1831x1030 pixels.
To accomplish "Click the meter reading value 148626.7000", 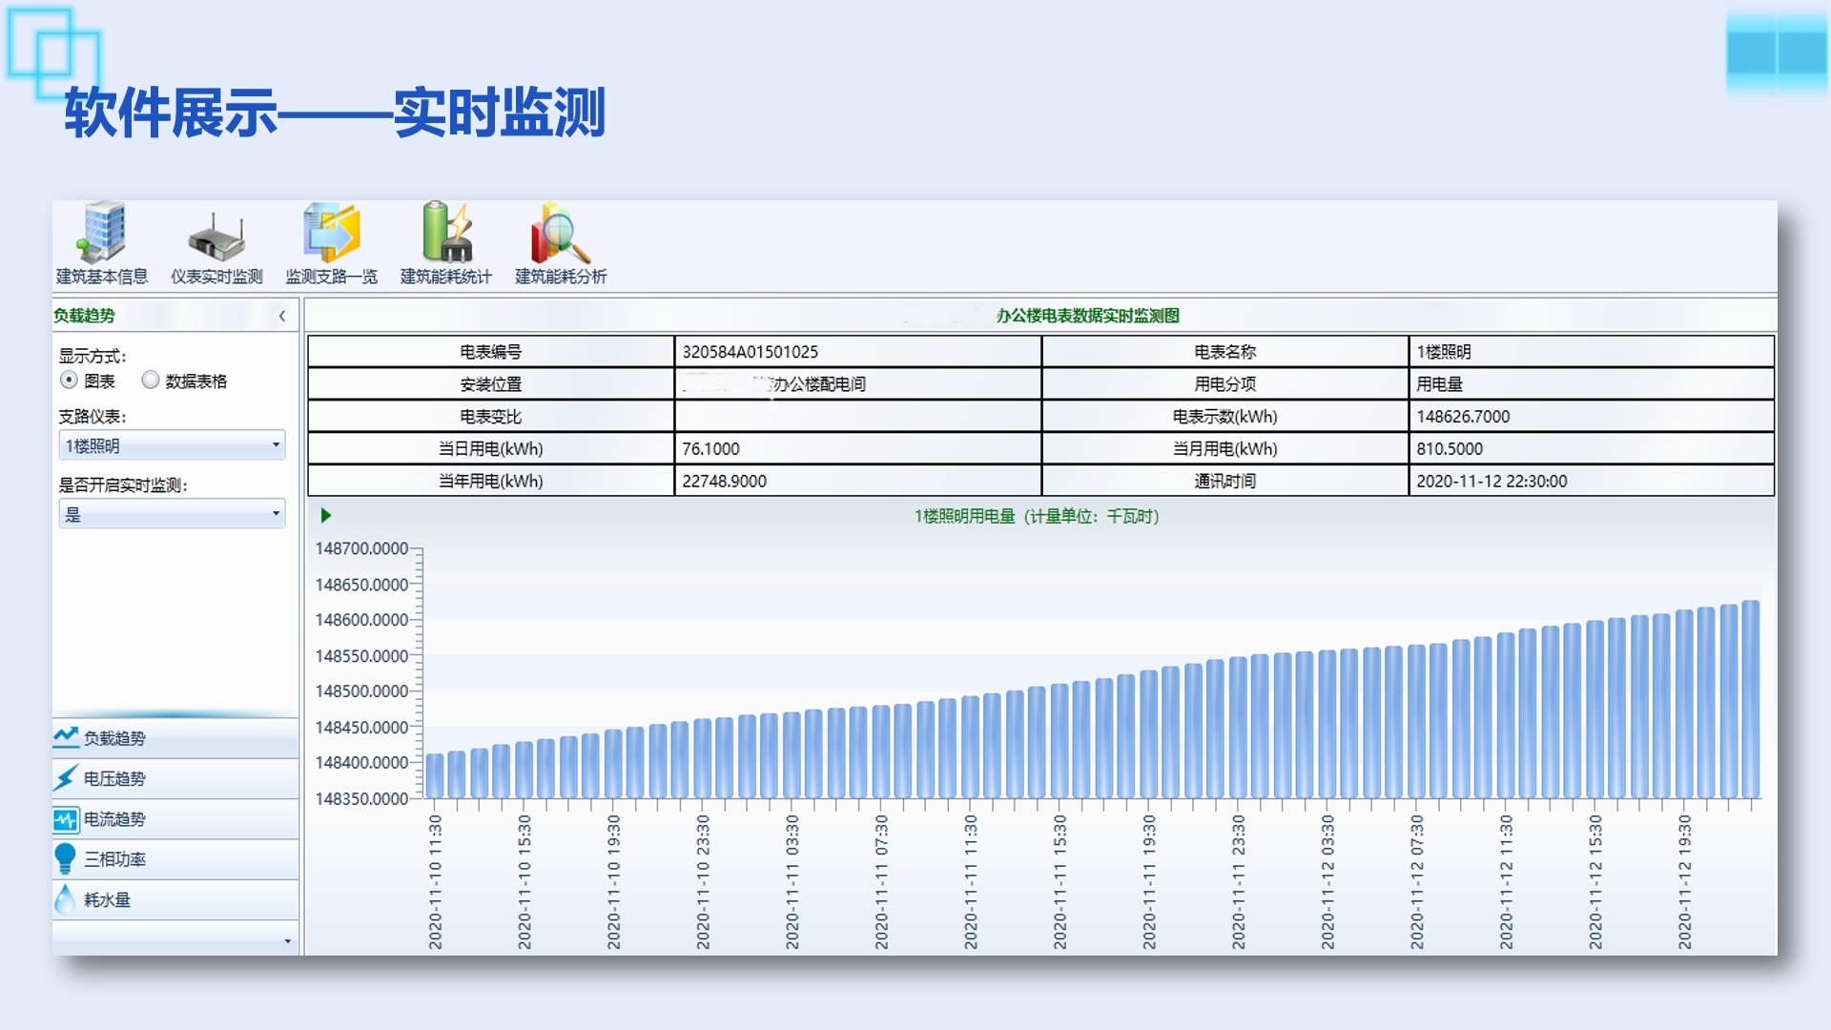I will tap(1591, 417).
